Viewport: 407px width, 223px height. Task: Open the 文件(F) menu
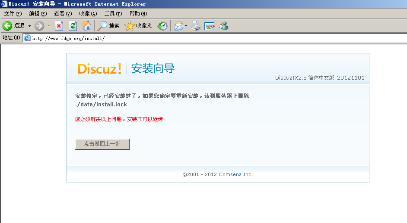click(x=13, y=14)
